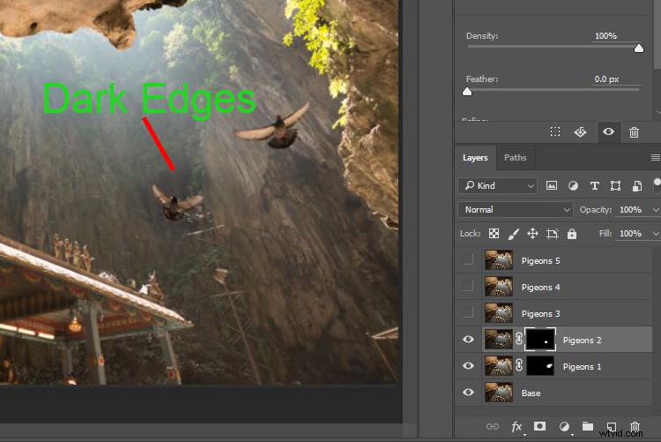The image size is (661, 442).
Task: Select the Pigeons 1 layer name
Action: coord(583,366)
